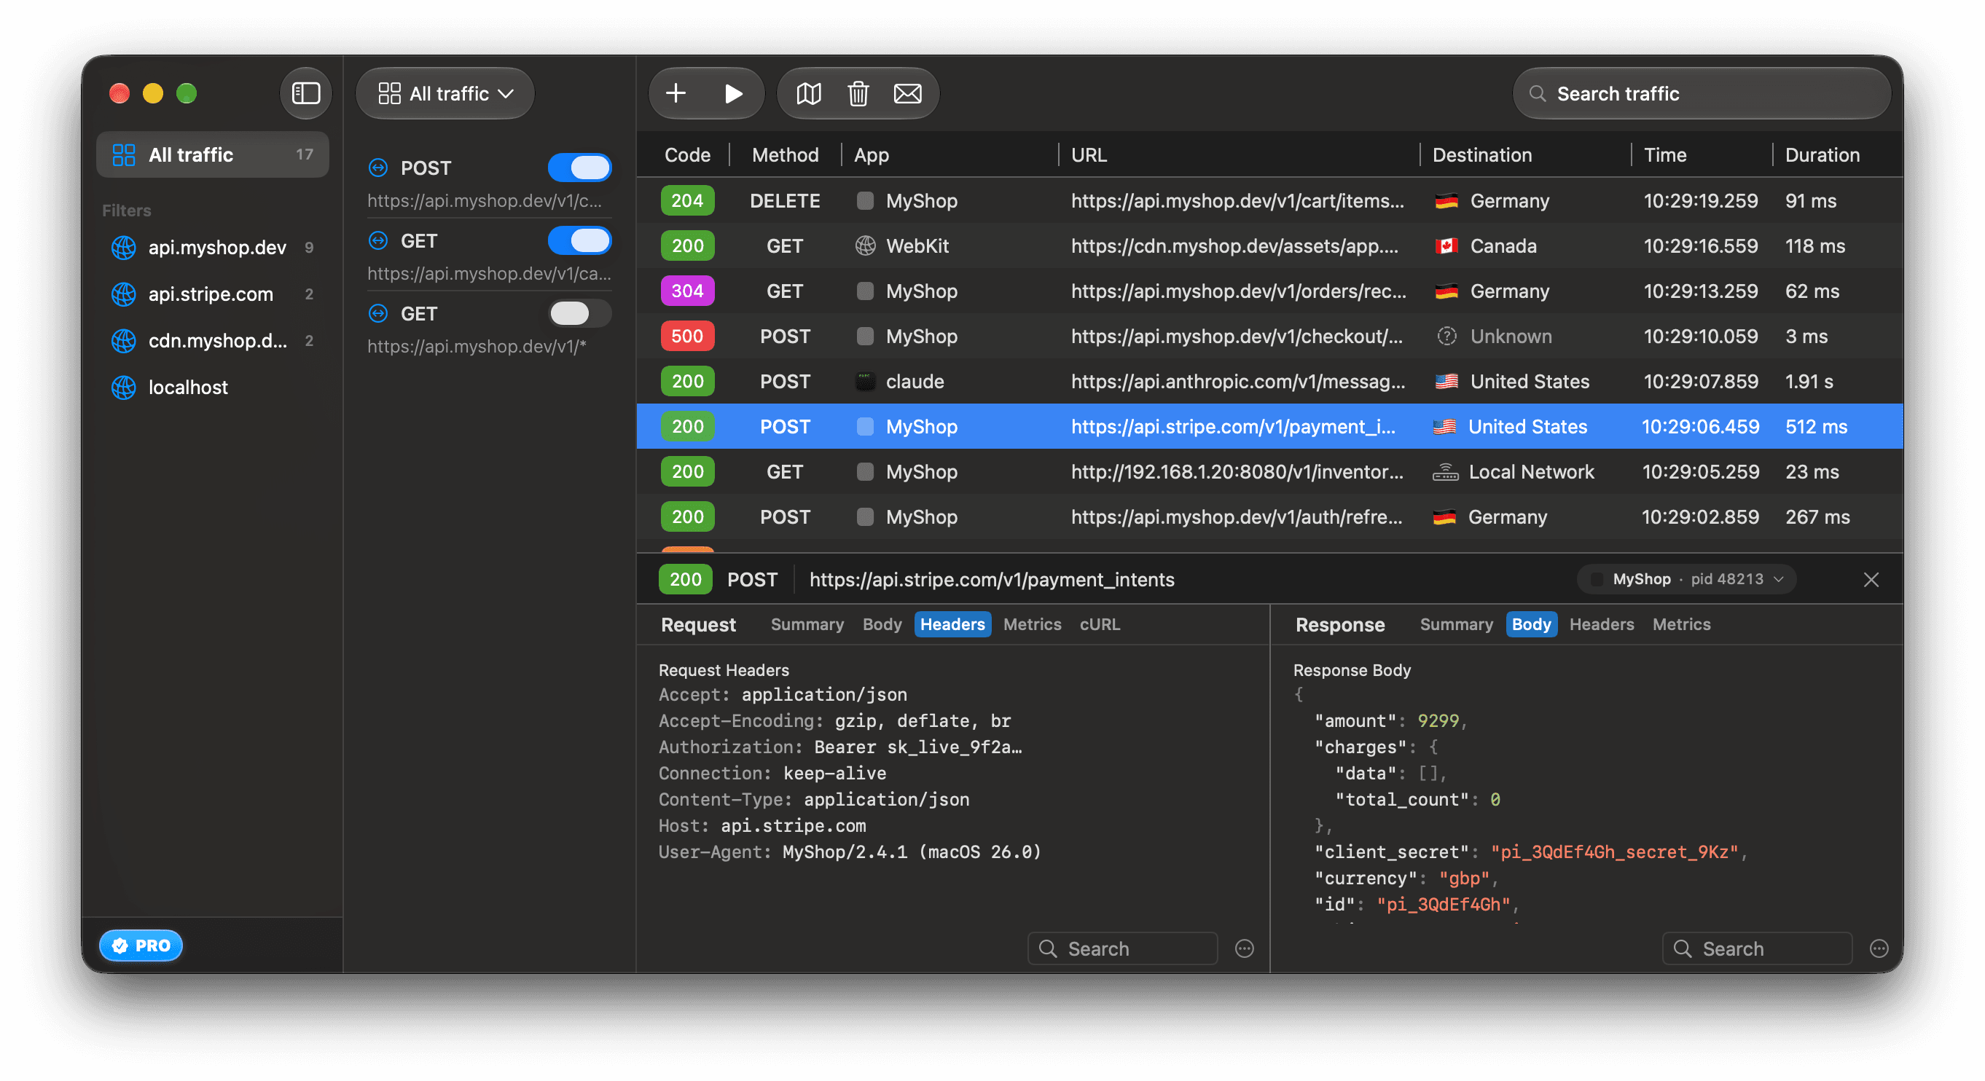
Task: Click the POST rule arrow icon
Action: point(378,168)
